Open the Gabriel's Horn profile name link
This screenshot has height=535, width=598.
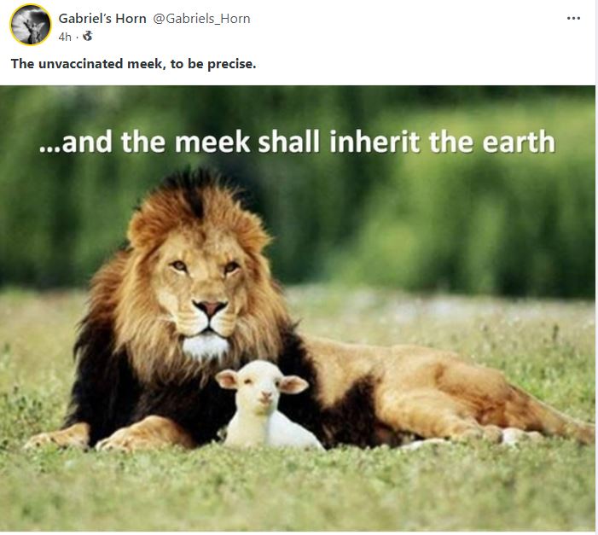[x=102, y=18]
